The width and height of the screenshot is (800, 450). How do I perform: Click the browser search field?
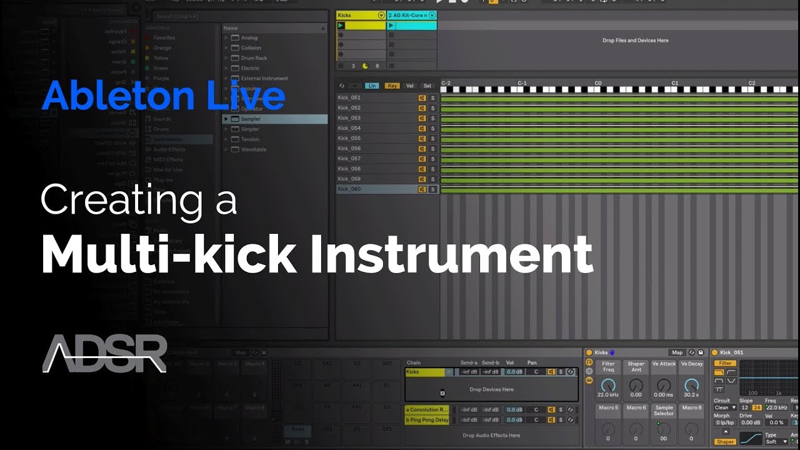tap(239, 16)
